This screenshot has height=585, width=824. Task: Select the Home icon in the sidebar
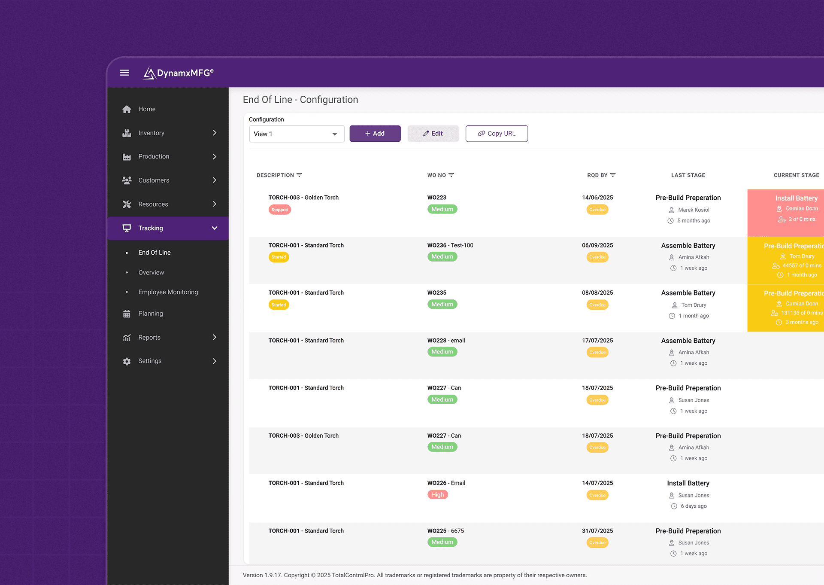127,109
